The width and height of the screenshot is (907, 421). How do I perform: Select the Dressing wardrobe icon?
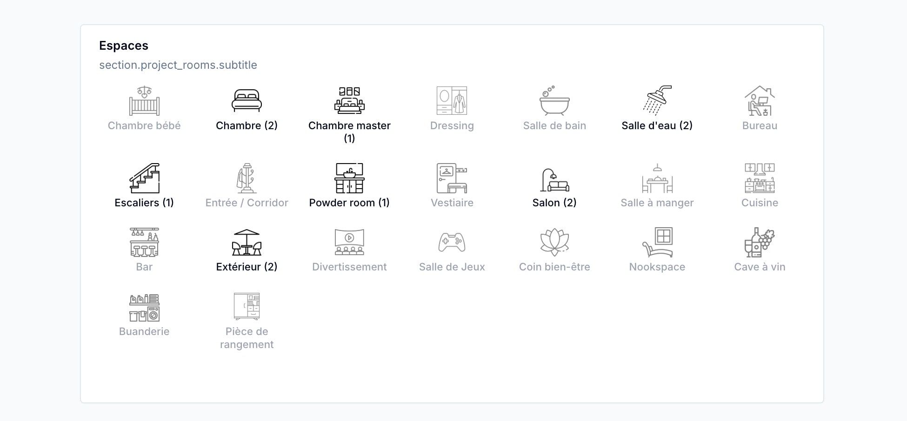[452, 100]
